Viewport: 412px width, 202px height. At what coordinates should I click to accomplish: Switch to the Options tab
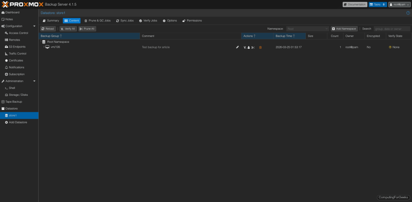tap(170, 21)
